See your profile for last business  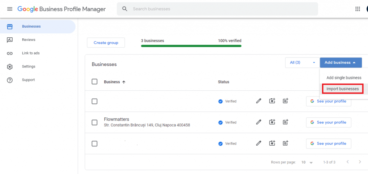328,143
